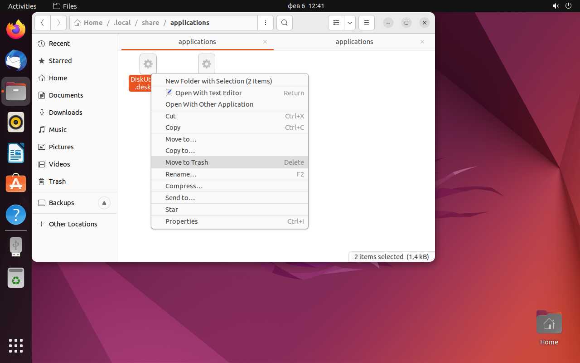Viewport: 580px width, 363px height.
Task: Select Send to… menu entry
Action: [x=230, y=198]
